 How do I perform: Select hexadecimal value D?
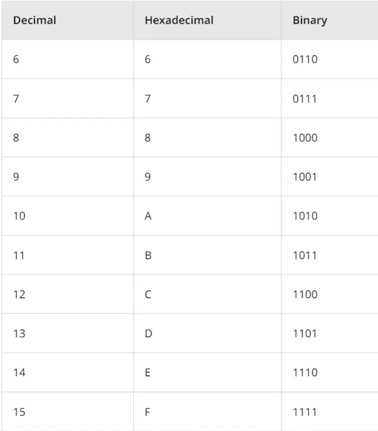148,334
